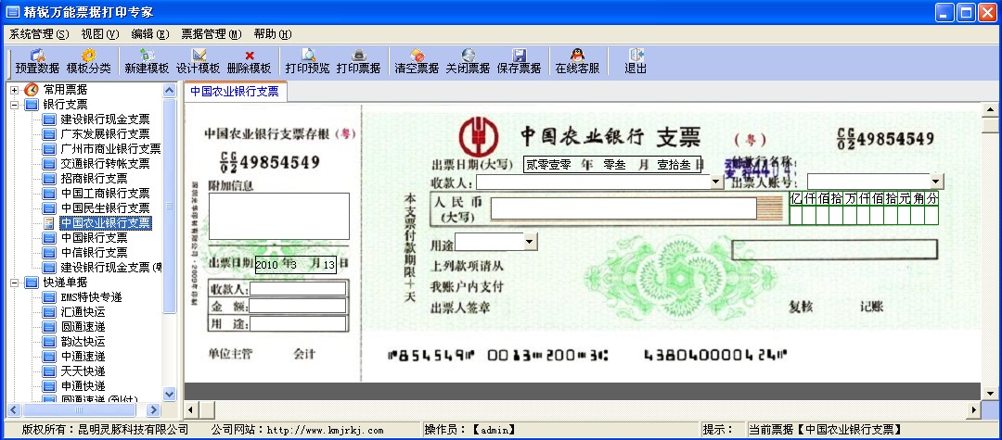
Task: Delete template via 删除模板
Action: [x=250, y=61]
